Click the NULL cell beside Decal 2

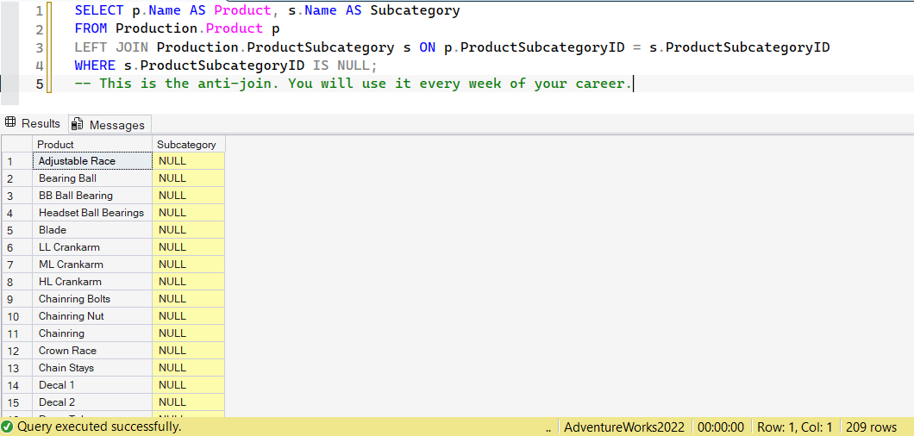(x=188, y=402)
